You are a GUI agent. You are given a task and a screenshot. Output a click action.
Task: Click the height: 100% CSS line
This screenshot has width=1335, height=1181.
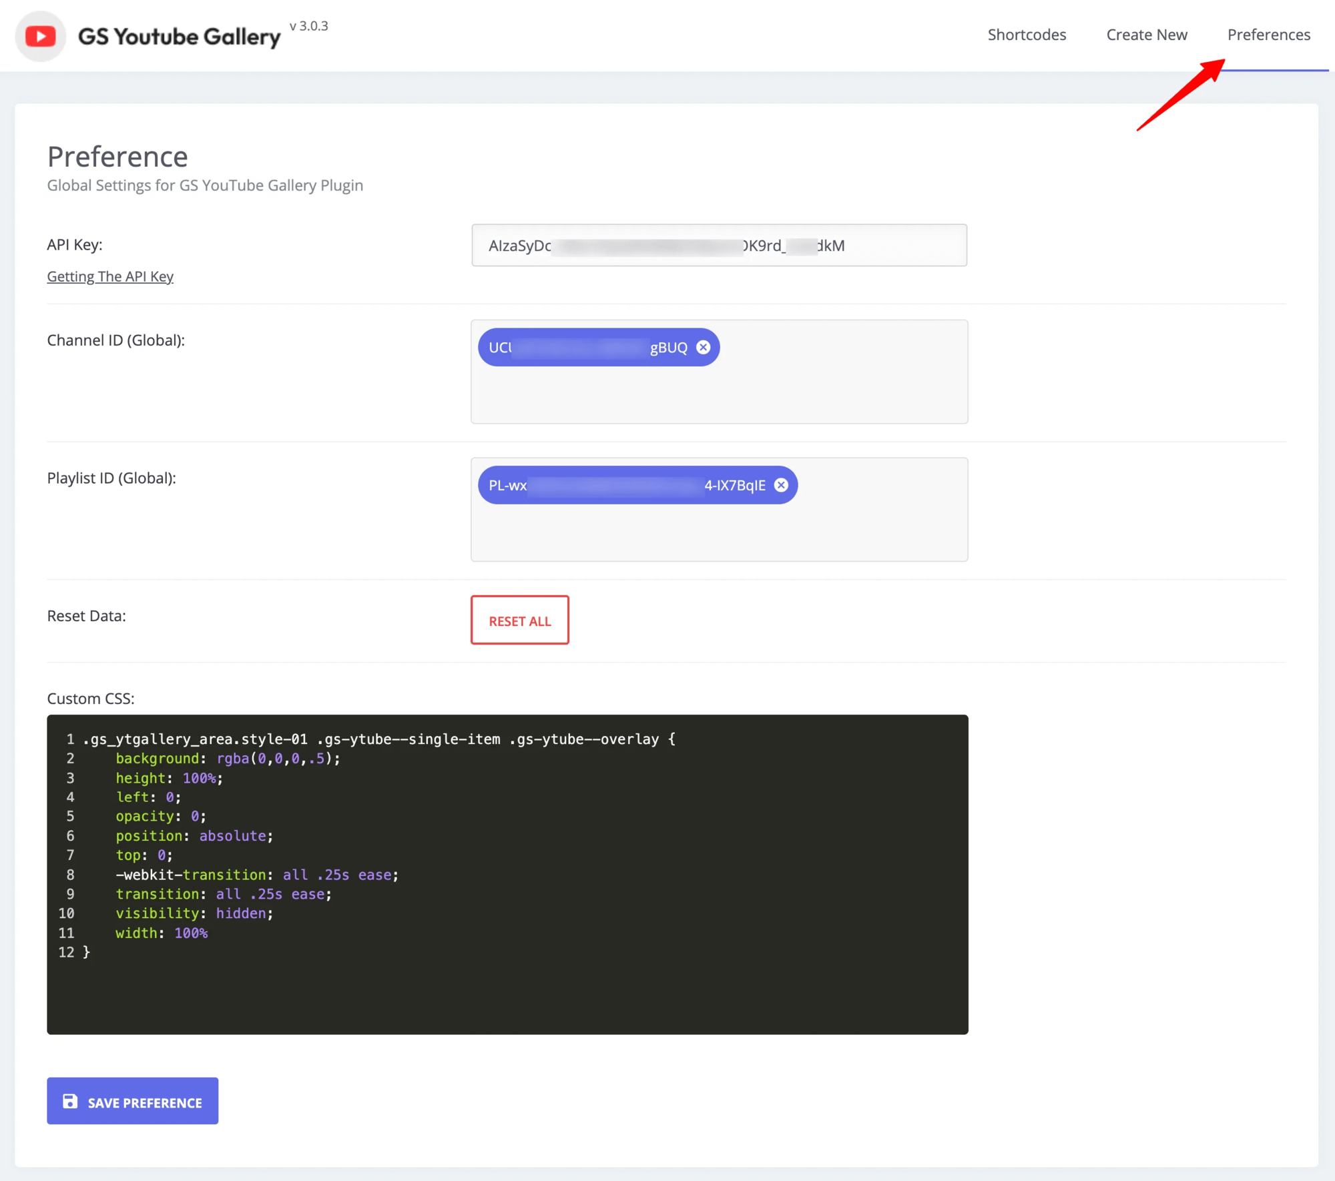170,778
